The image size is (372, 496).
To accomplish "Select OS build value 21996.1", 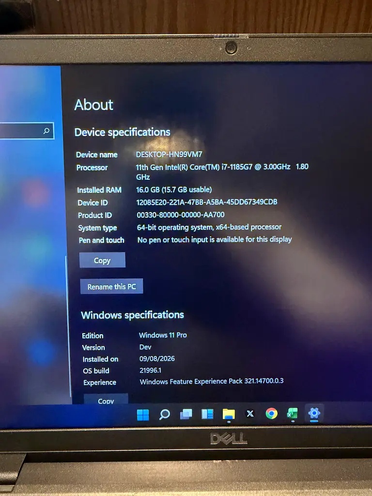I will click(x=150, y=370).
